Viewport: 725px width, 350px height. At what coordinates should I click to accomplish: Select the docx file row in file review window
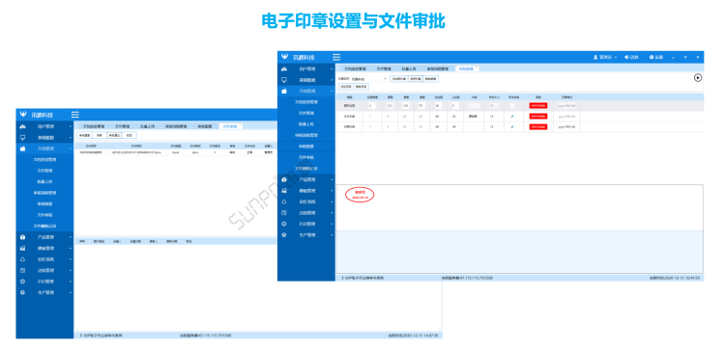coord(175,151)
